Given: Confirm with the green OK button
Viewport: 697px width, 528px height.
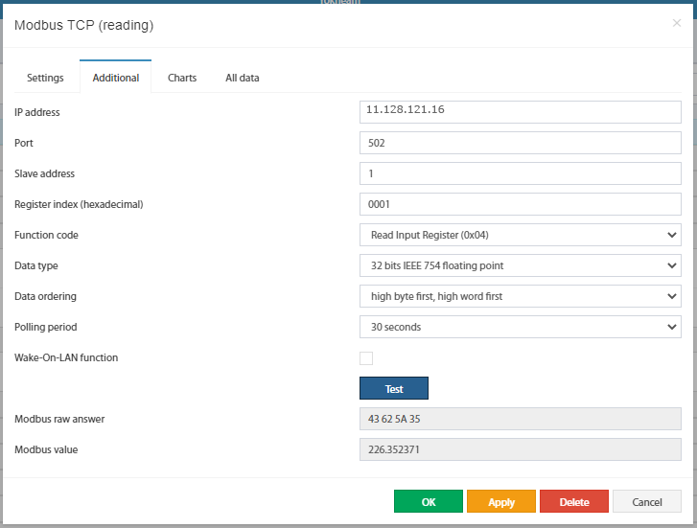Looking at the screenshot, I should tap(428, 501).
